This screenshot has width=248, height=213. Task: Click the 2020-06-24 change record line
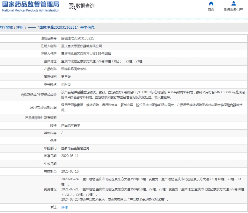(151, 181)
